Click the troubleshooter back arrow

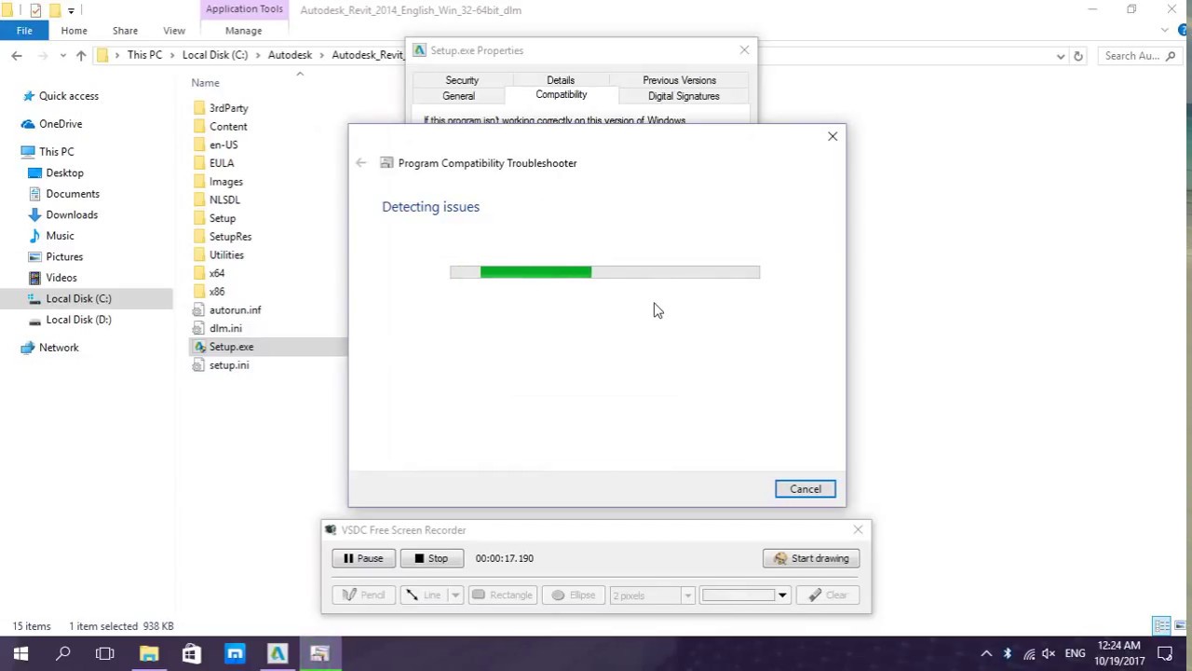tap(361, 163)
